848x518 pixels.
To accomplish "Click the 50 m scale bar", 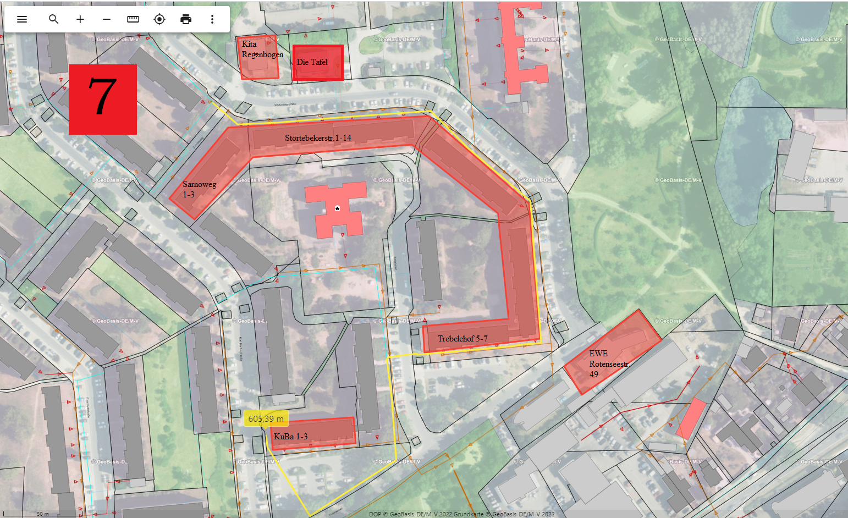I will pos(44,514).
